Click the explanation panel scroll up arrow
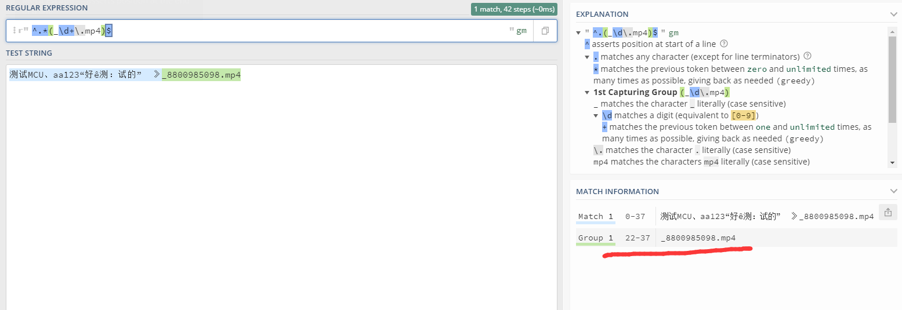This screenshot has width=902, height=310. coord(893,31)
